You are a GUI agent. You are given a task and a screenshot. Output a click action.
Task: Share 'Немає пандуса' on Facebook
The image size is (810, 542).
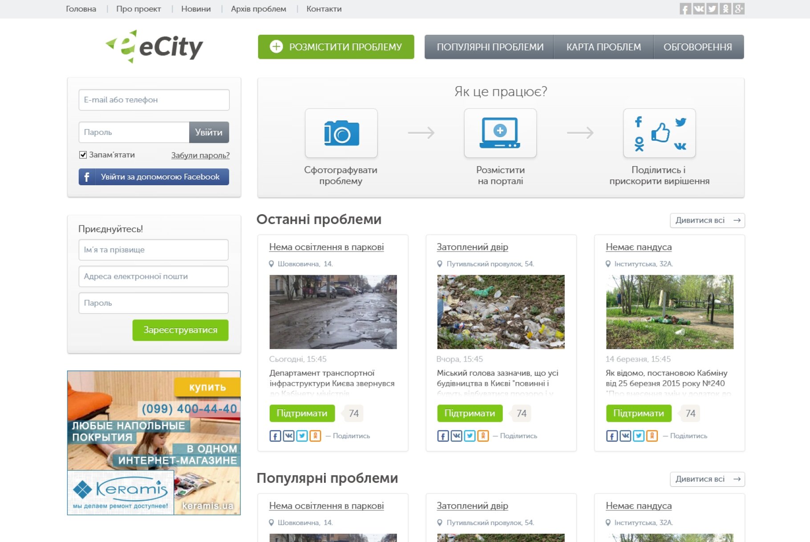point(612,436)
